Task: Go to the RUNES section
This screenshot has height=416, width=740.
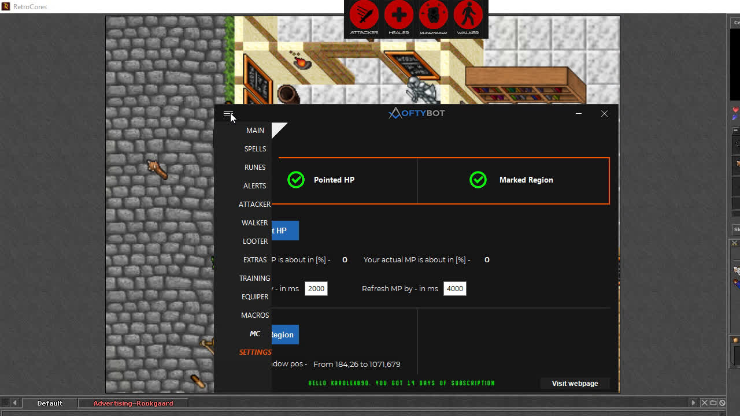Action: [x=255, y=167]
